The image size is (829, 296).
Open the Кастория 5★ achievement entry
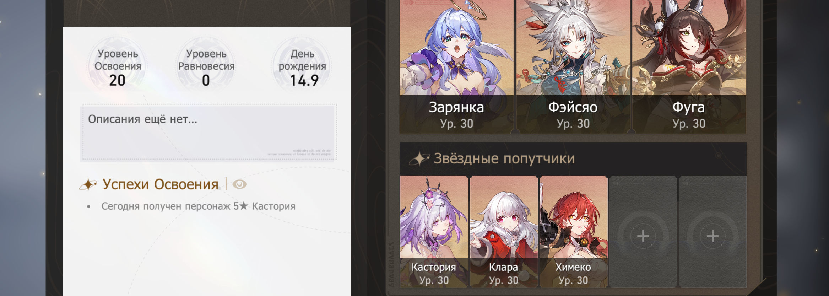(x=198, y=206)
